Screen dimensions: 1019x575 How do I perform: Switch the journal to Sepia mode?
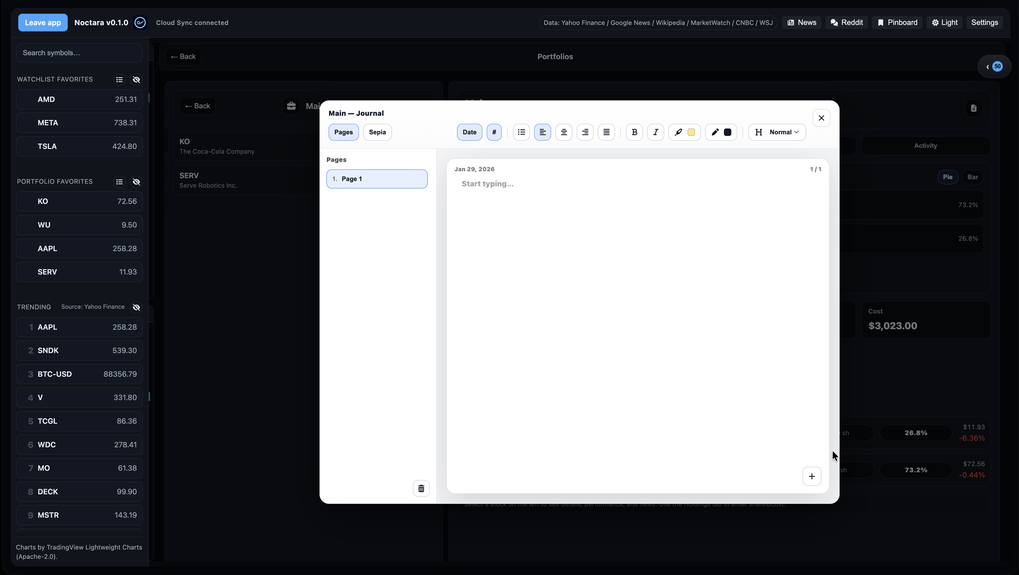tap(377, 132)
